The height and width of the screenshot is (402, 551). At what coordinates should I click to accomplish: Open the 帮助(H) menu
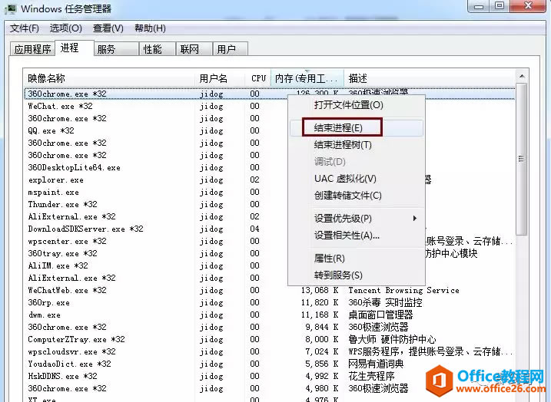coord(150,28)
